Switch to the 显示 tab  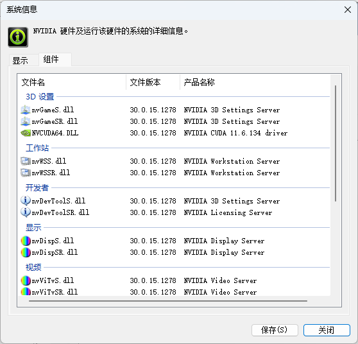click(20, 60)
